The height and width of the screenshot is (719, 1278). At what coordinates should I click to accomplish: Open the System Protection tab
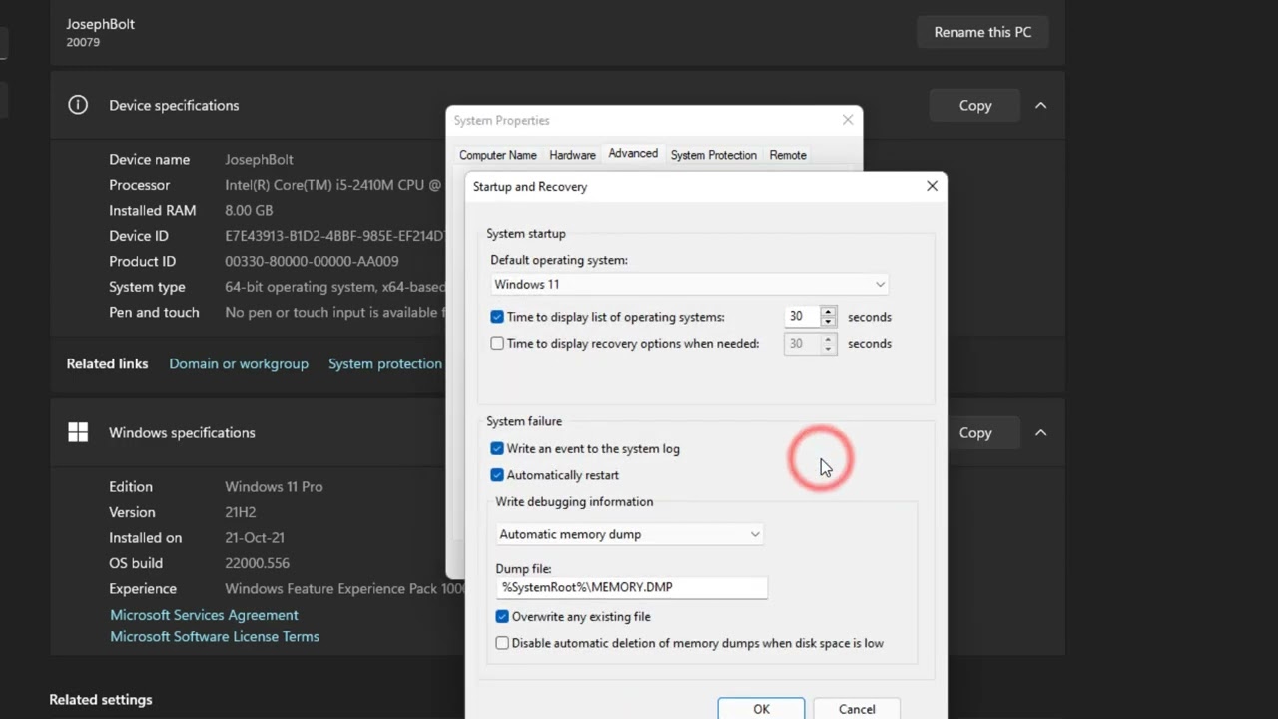click(x=713, y=155)
